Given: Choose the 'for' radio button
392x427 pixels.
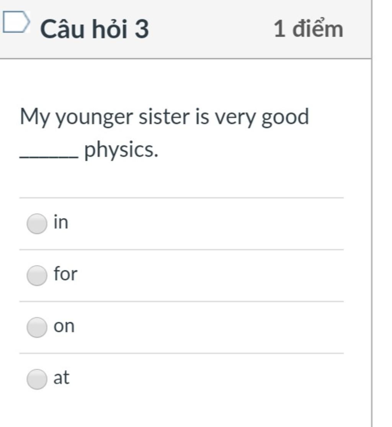Looking at the screenshot, I should pos(37,275).
